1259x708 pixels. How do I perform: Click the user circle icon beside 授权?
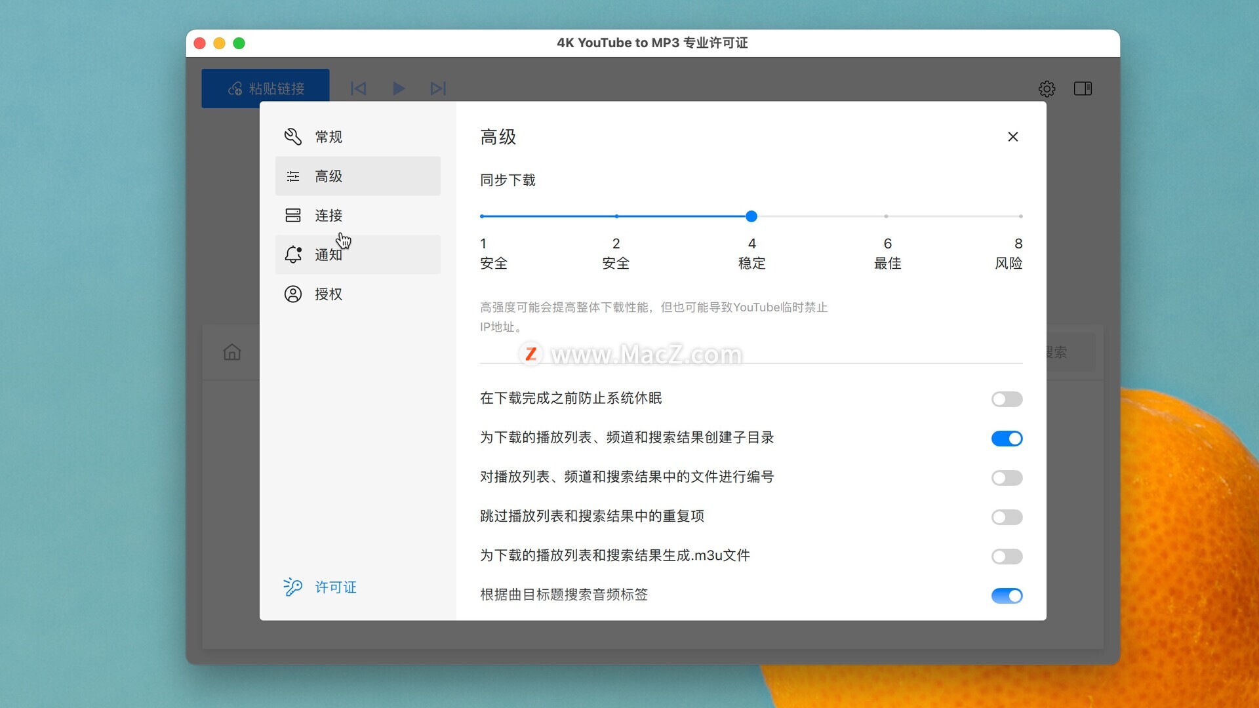tap(292, 294)
